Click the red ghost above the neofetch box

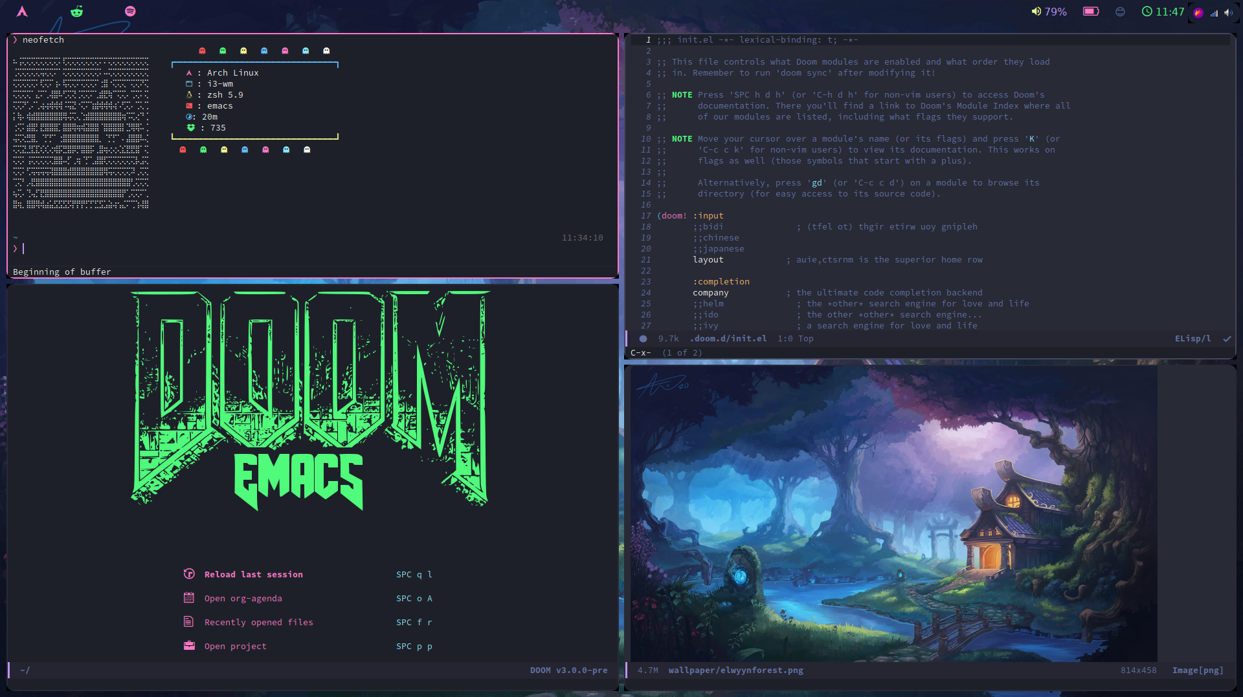(x=202, y=50)
